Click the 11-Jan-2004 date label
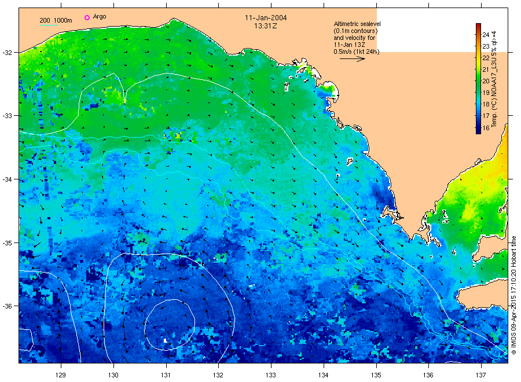Viewport: 521px width, 382px height. [266, 18]
